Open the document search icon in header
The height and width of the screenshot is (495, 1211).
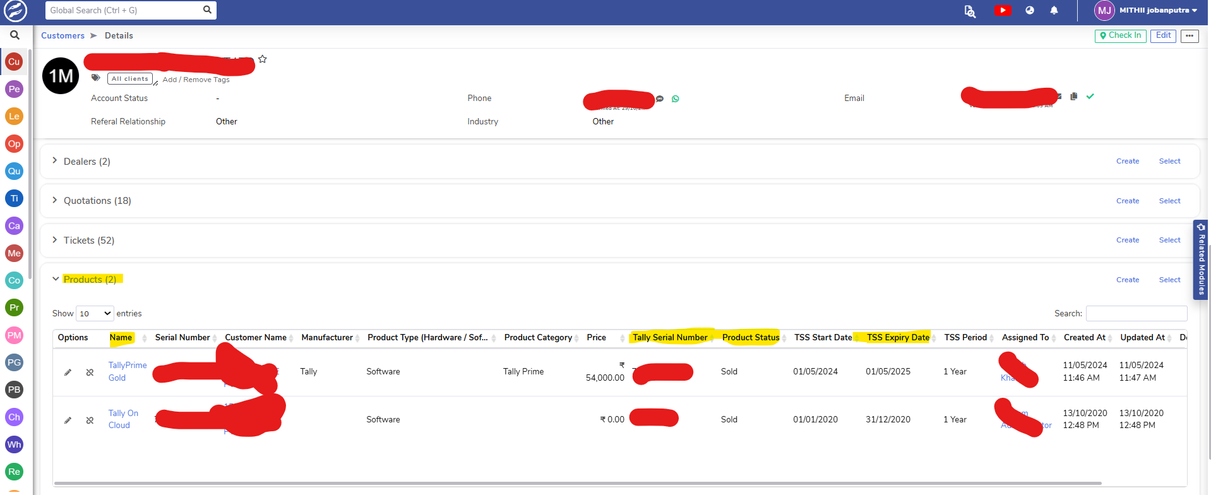(x=970, y=11)
